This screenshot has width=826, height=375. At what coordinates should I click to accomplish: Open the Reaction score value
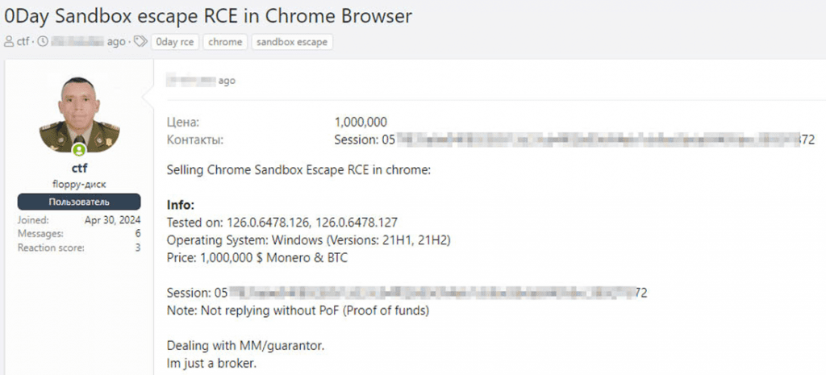pos(137,248)
